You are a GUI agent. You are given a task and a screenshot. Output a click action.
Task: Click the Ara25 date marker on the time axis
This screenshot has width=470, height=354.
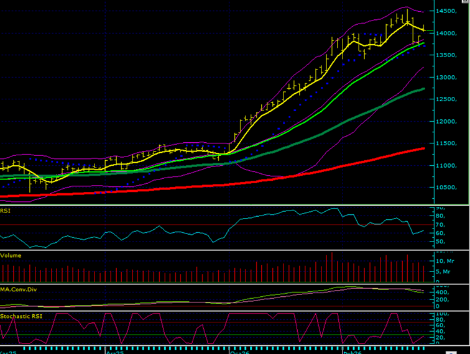click(114, 351)
